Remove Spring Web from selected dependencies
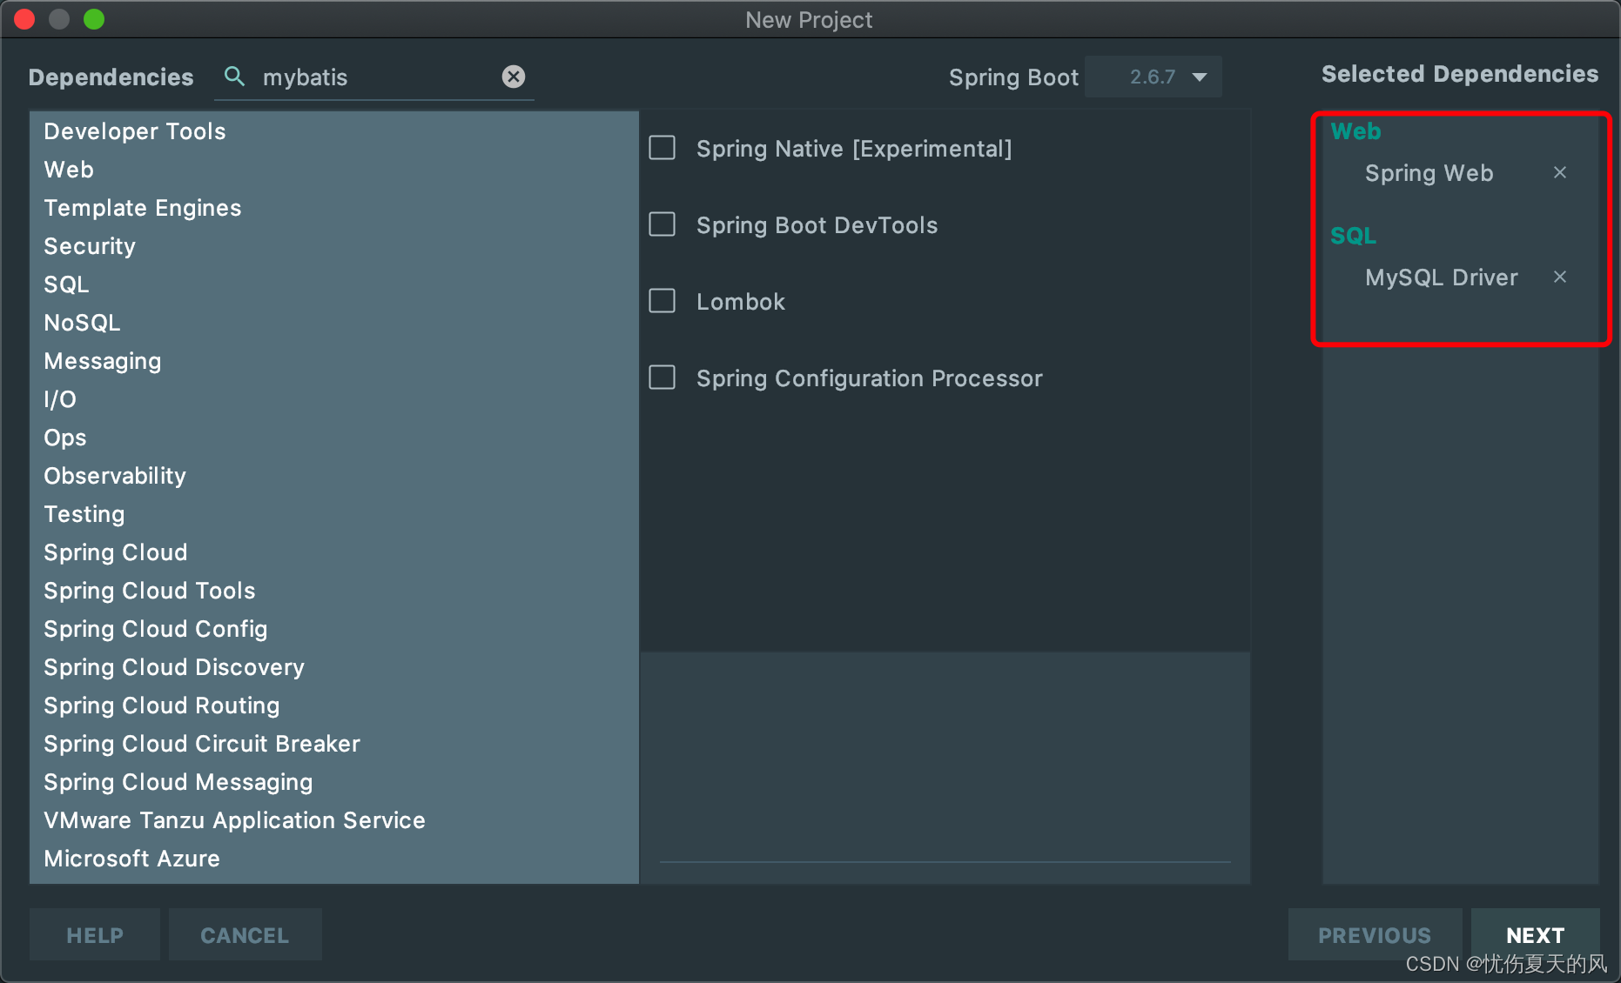The width and height of the screenshot is (1621, 983). [x=1560, y=172]
